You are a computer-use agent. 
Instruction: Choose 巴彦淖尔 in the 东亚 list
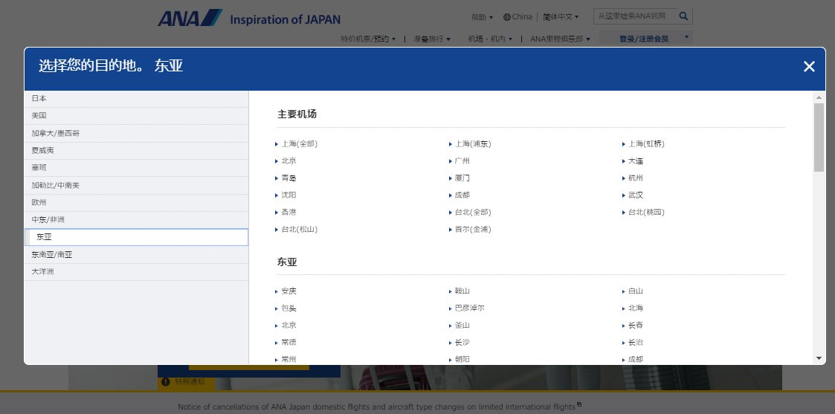tap(470, 308)
